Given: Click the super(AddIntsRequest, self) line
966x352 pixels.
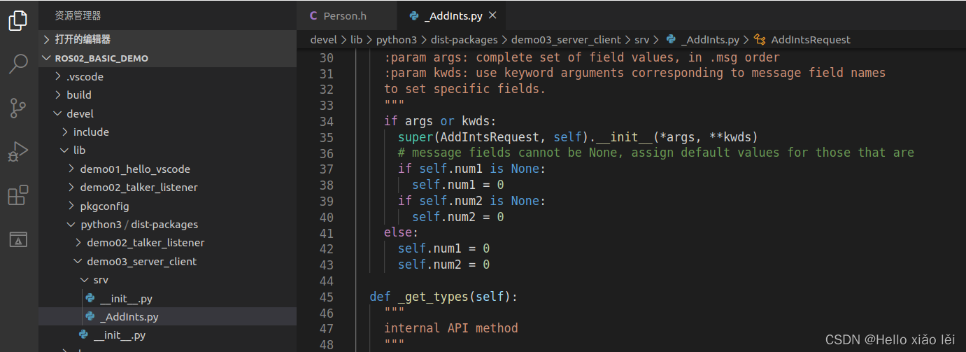Looking at the screenshot, I should (578, 137).
